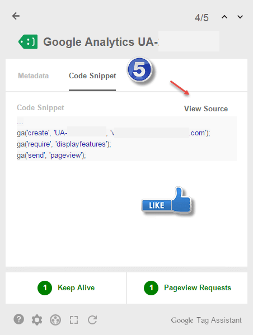This screenshot has height=335, width=253.
Task: Show previous tag with up chevron
Action: pos(224,17)
